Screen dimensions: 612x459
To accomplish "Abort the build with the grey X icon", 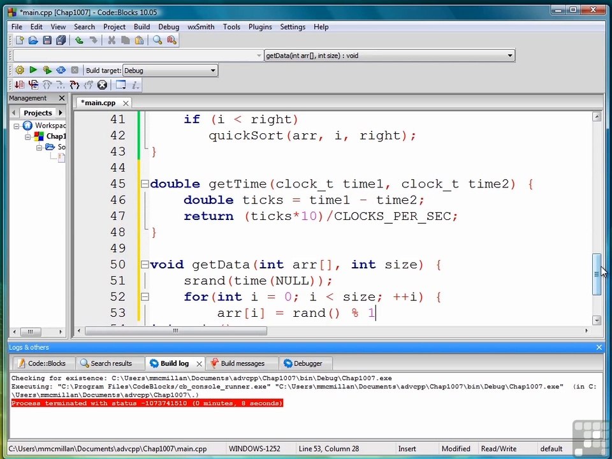I will [x=75, y=70].
